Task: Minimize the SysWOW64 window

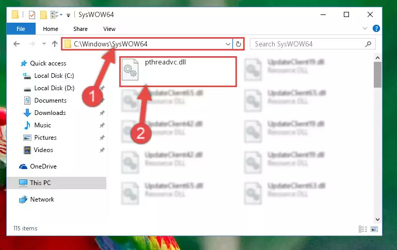Action: click(x=323, y=15)
